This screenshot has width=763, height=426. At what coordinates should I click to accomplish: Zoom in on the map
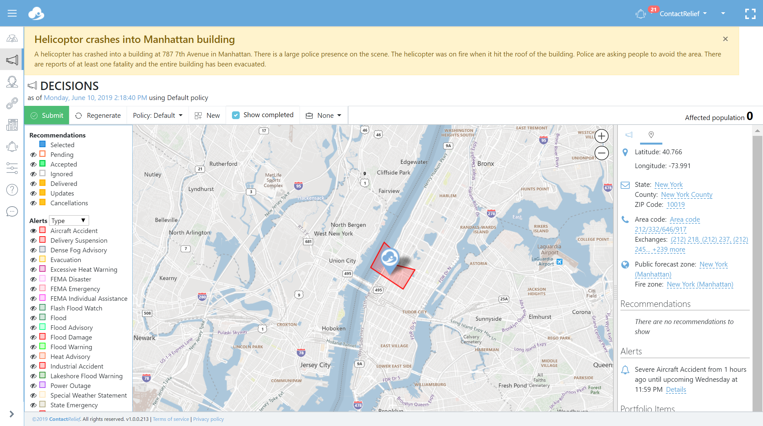click(601, 136)
